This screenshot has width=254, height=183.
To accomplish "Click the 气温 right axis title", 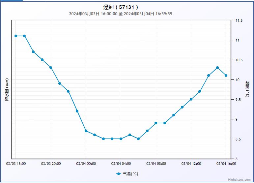I will (x=247, y=89).
